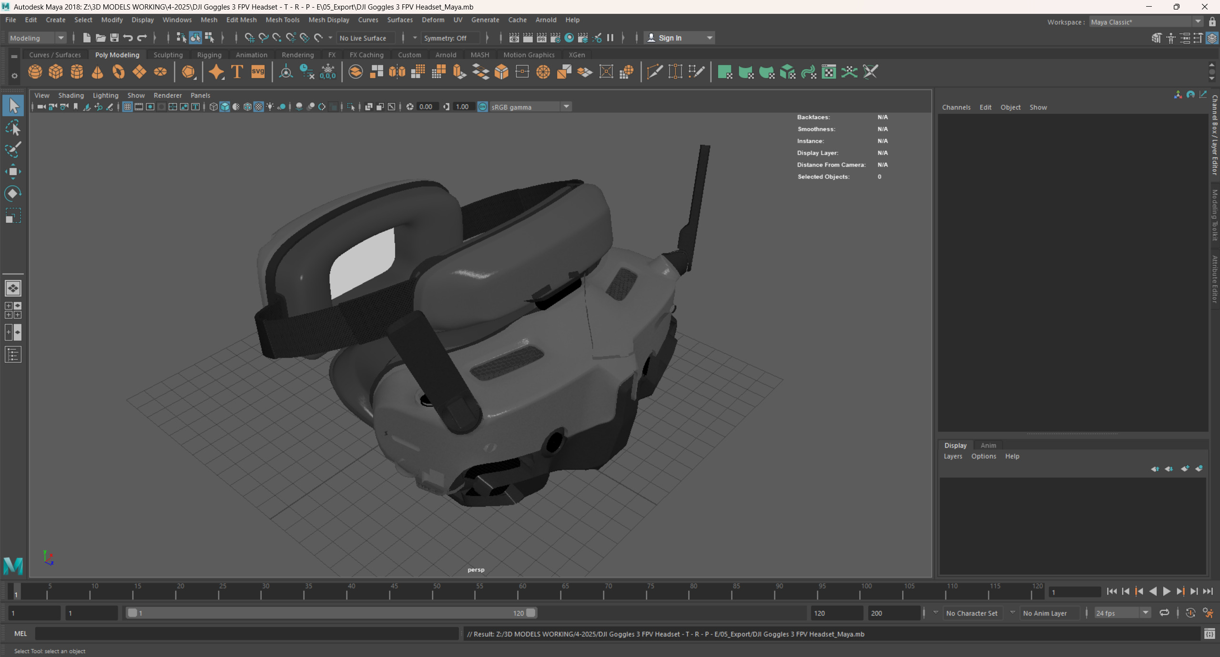This screenshot has height=657, width=1220.
Task: Create new display layer icon
Action: click(x=1185, y=469)
